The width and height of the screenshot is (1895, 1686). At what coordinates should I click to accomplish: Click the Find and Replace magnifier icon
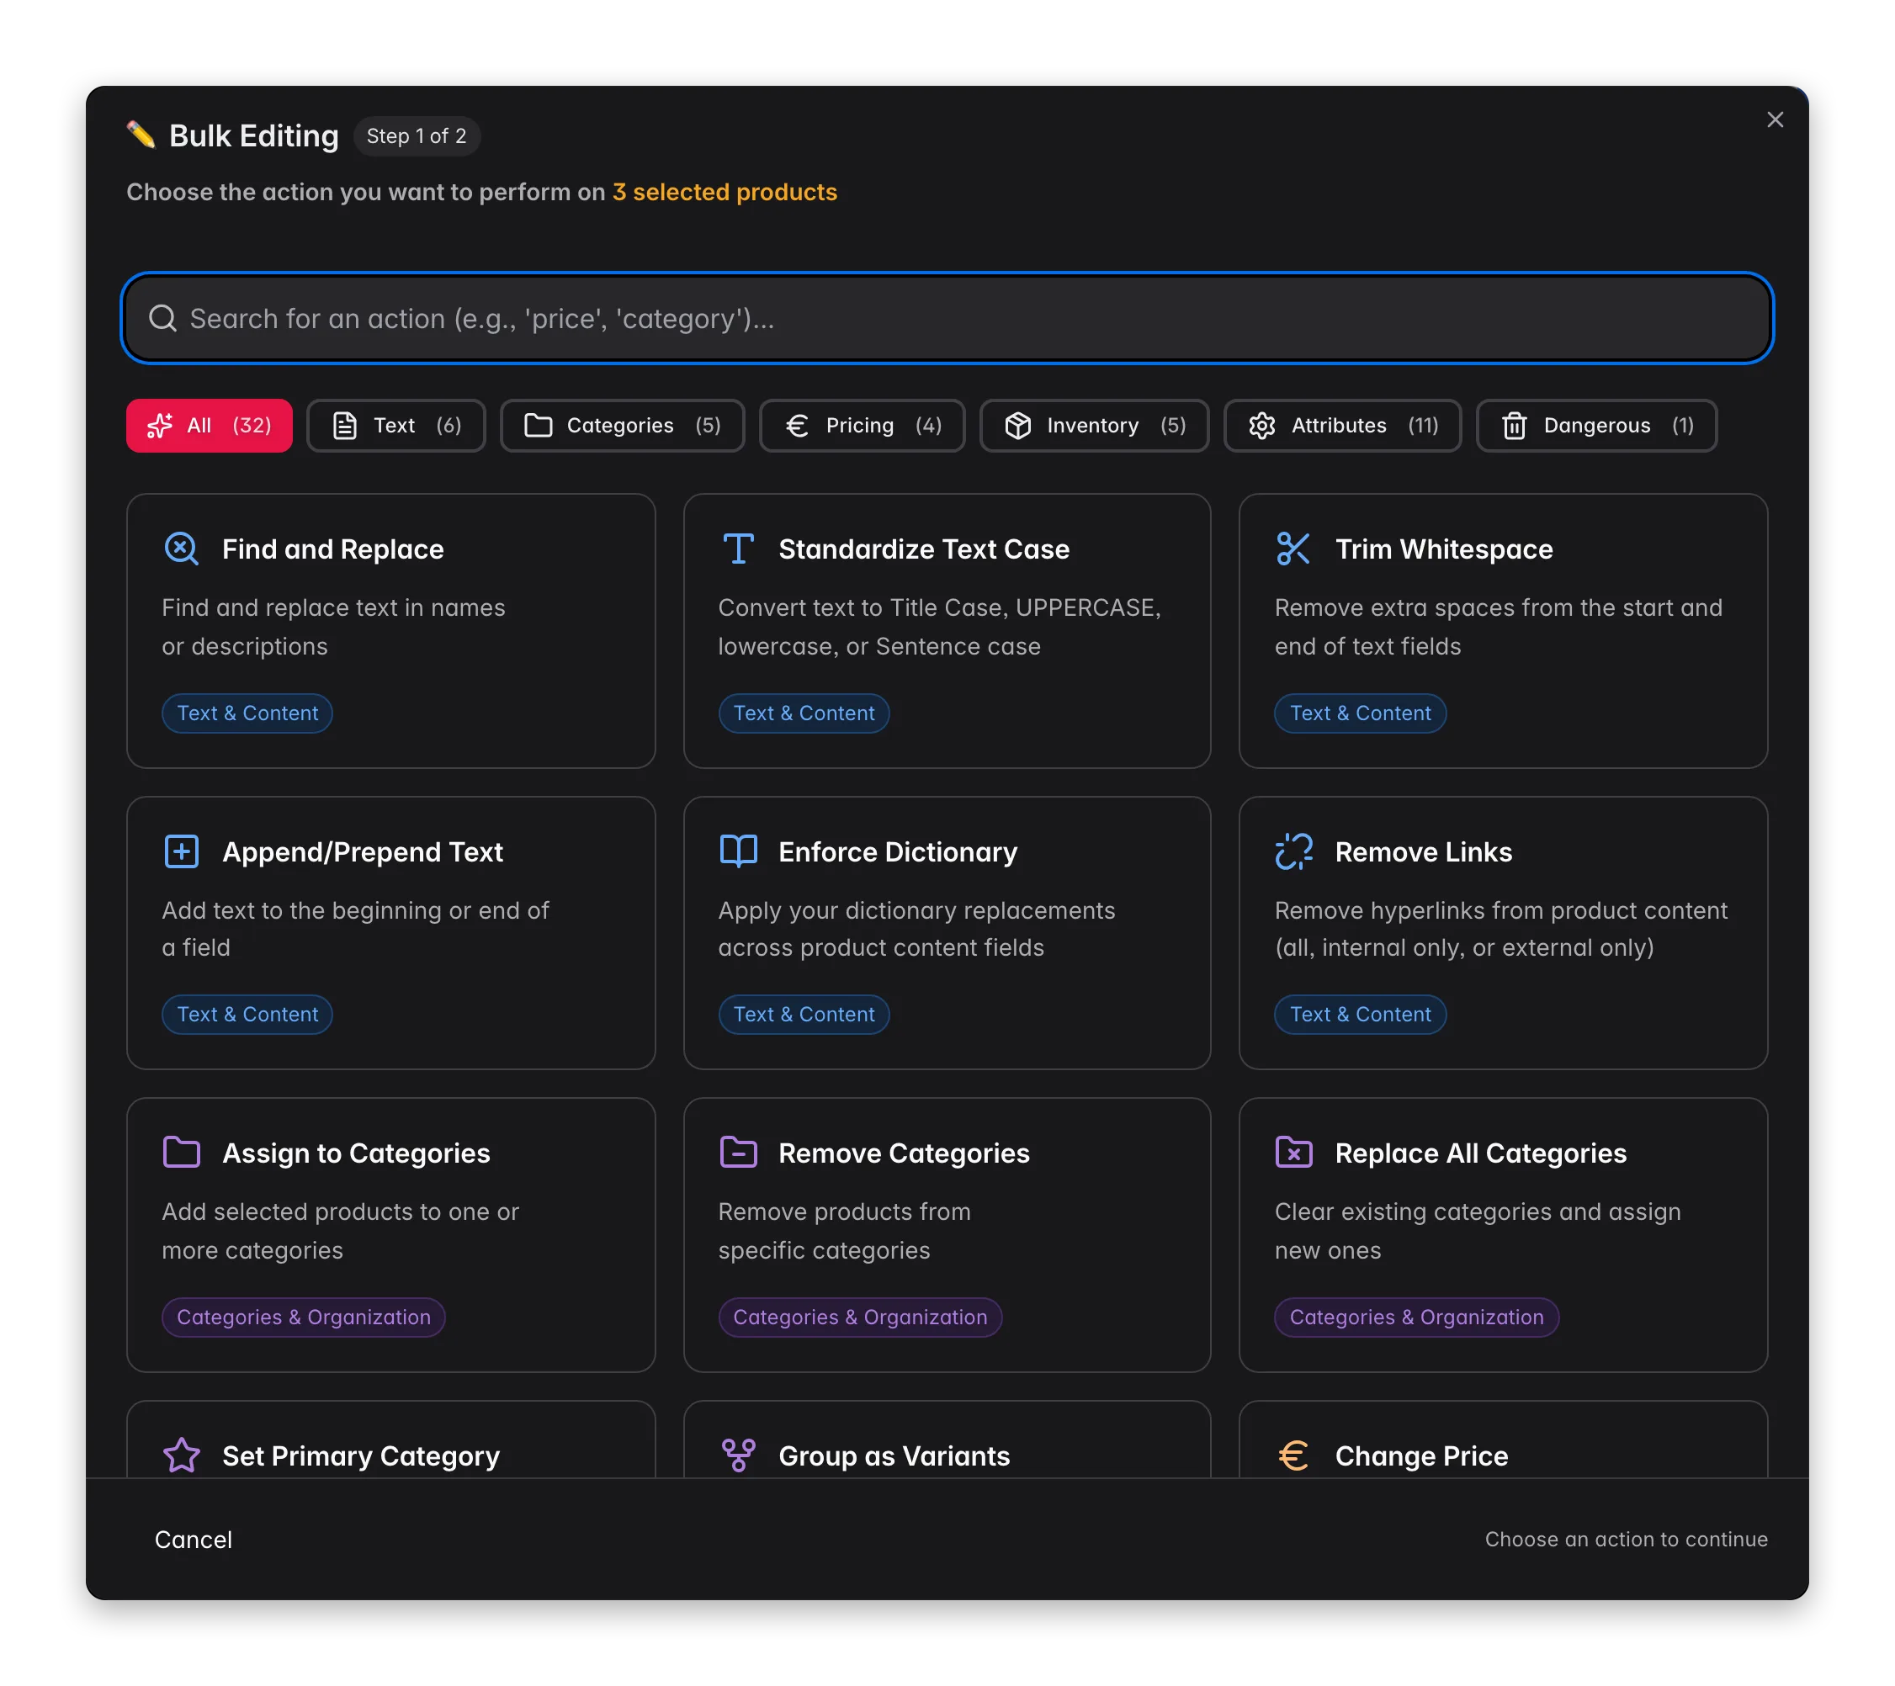coord(182,549)
